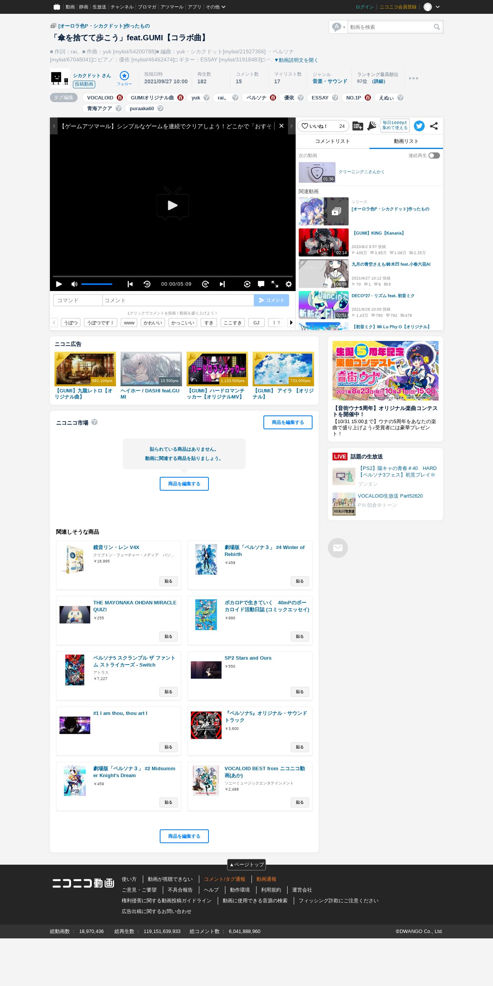
Task: Open question icon beside ESSAY tag
Action: [x=335, y=98]
